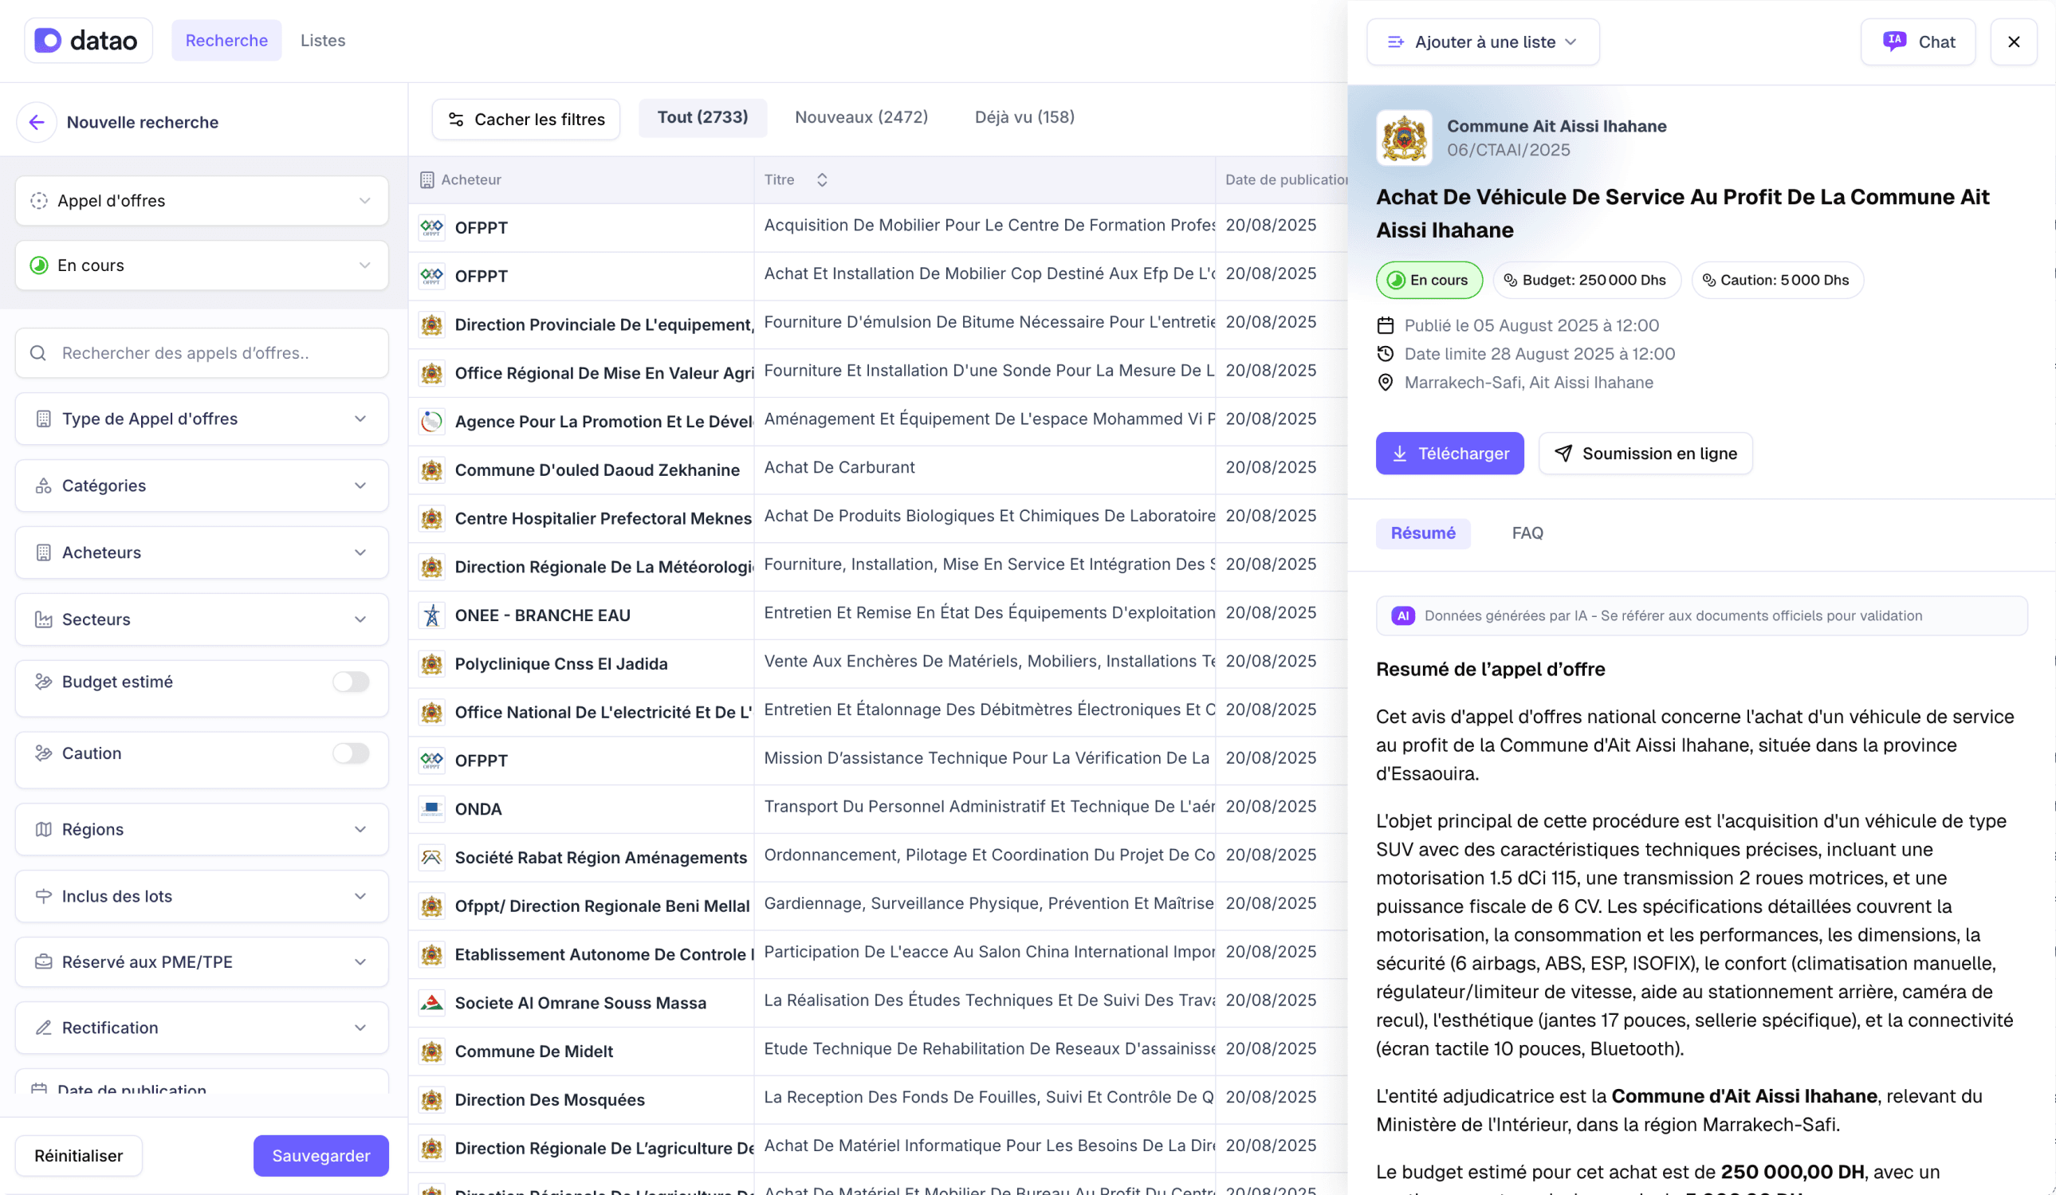Click the Télécharger button
Viewport: 2056px width, 1195px height.
click(x=1450, y=454)
